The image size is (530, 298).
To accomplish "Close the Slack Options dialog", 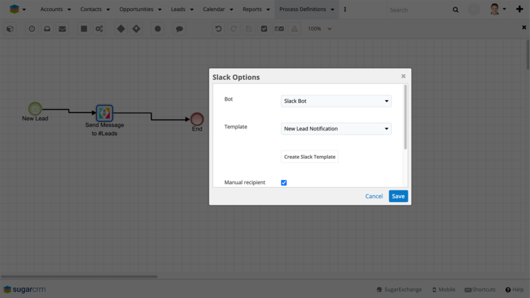I will click(x=403, y=76).
